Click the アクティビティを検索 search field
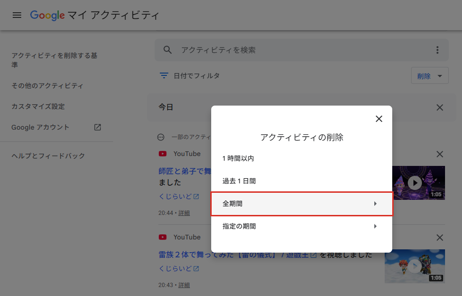This screenshot has height=296, width=462. (302, 50)
